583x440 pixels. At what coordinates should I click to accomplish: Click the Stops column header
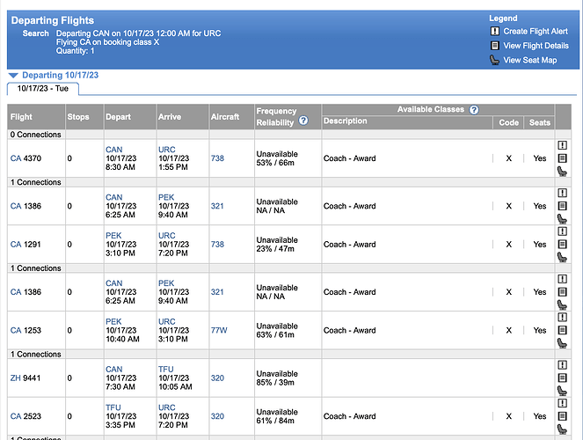pos(78,117)
